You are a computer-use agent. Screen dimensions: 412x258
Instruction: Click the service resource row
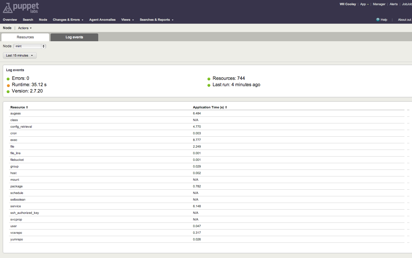click(207, 206)
